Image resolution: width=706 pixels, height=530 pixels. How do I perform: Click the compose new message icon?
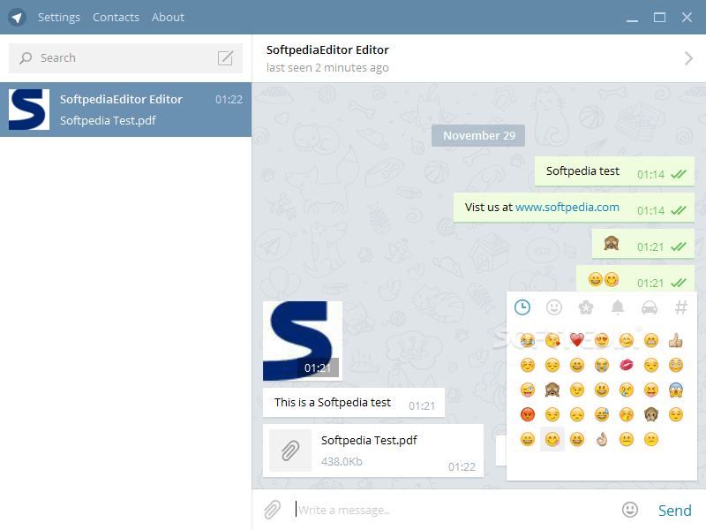226,58
